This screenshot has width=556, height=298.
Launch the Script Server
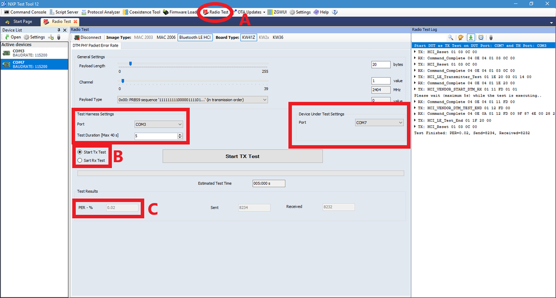click(x=64, y=12)
